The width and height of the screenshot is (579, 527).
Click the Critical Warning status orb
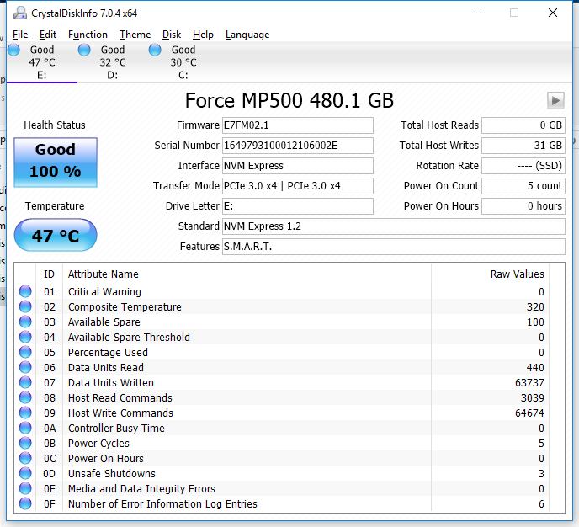(25, 292)
